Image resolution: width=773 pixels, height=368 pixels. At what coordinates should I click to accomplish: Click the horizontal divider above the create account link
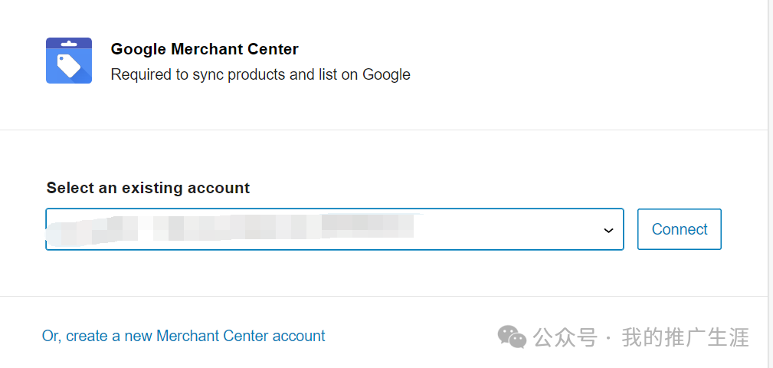[x=383, y=296]
